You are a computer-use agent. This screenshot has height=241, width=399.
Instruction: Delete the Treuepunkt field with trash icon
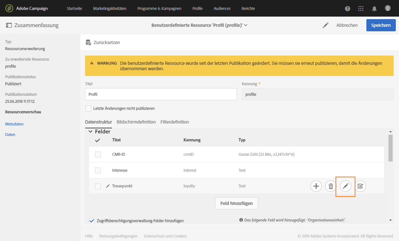click(331, 186)
